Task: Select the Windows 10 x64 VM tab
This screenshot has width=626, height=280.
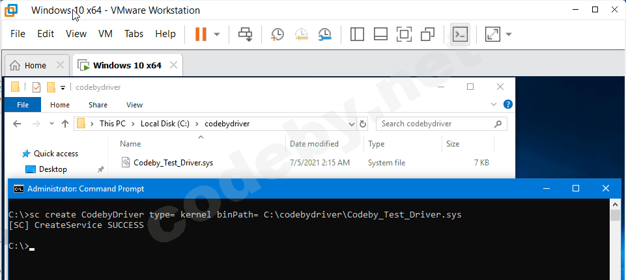Action: point(128,65)
